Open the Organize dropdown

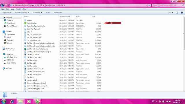(6, 13)
